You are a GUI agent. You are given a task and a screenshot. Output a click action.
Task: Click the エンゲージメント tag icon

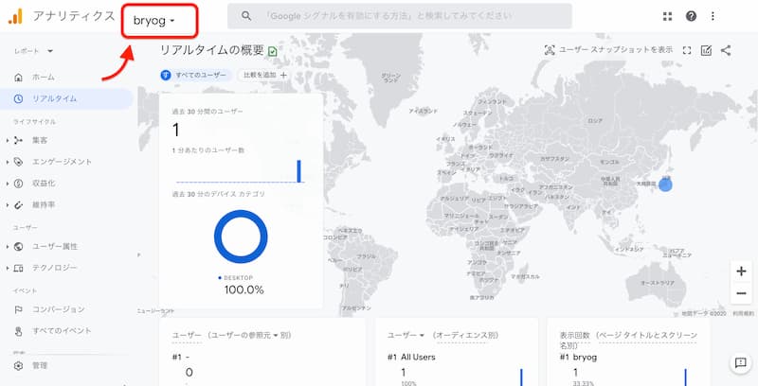(18, 162)
